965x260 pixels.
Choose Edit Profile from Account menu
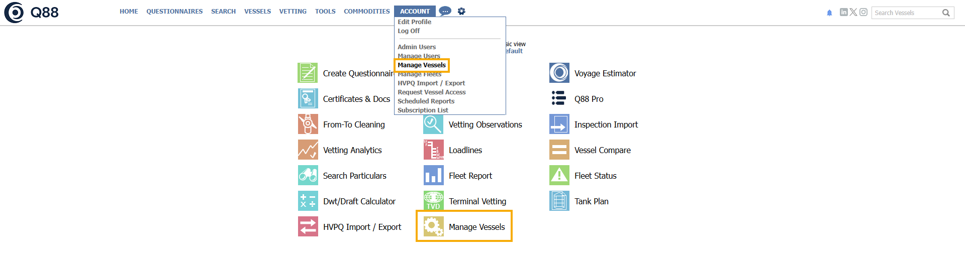pos(414,22)
